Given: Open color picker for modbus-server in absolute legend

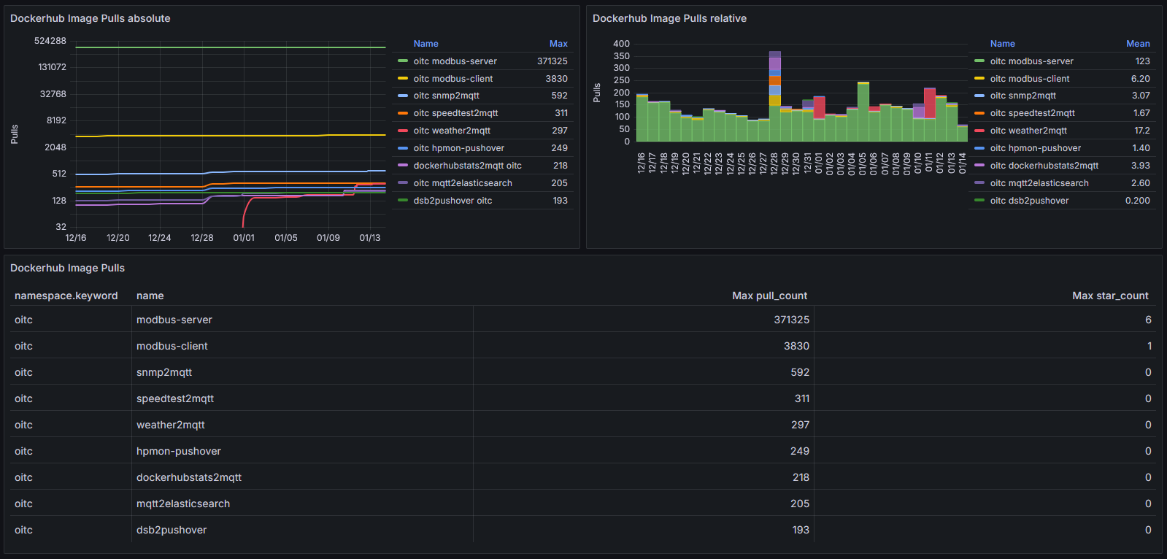Looking at the screenshot, I should pos(403,61).
